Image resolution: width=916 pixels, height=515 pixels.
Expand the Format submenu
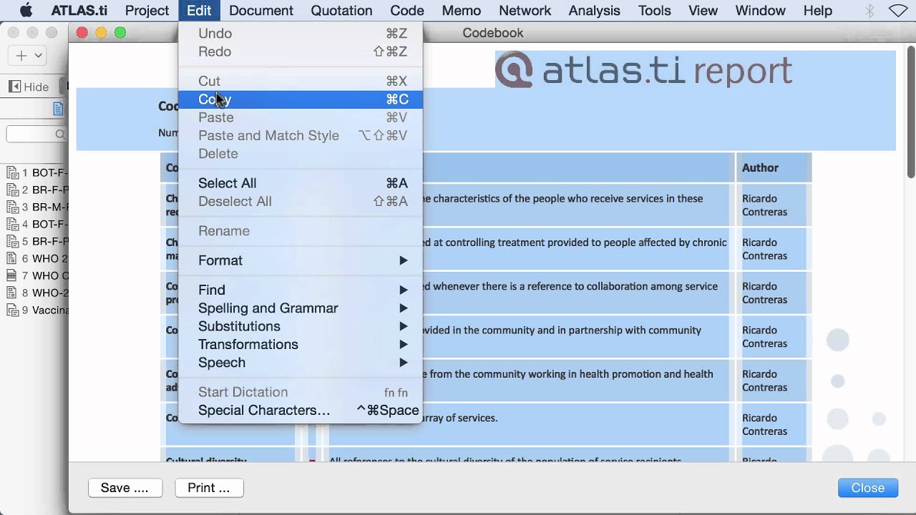point(301,260)
